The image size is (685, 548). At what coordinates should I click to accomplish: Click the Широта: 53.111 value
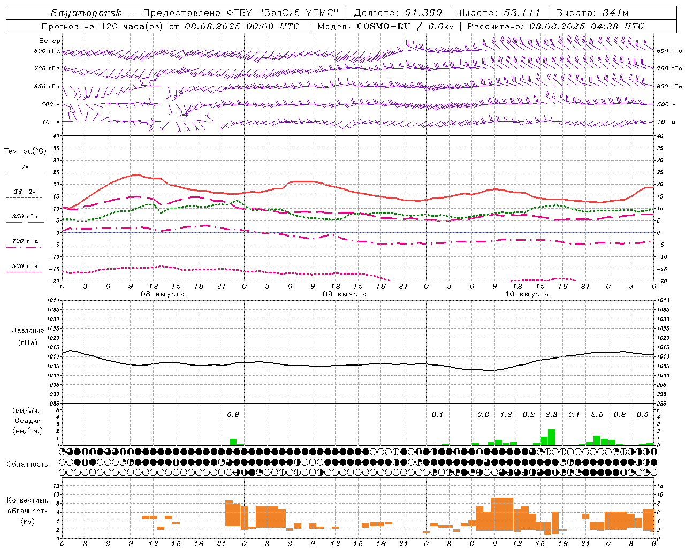pos(499,13)
